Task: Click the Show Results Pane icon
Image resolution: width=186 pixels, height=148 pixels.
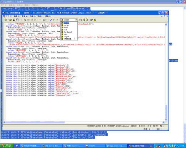Action: click(x=95, y=20)
